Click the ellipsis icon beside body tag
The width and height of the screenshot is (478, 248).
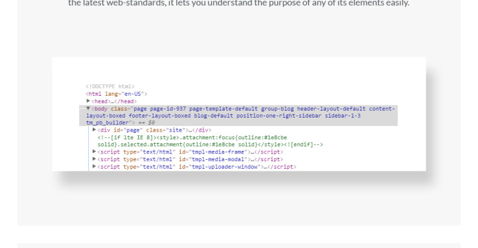(x=82, y=109)
